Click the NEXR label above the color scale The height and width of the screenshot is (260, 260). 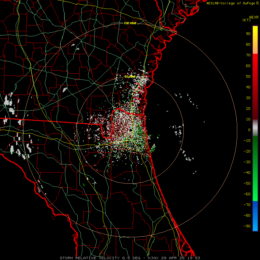[254, 17]
